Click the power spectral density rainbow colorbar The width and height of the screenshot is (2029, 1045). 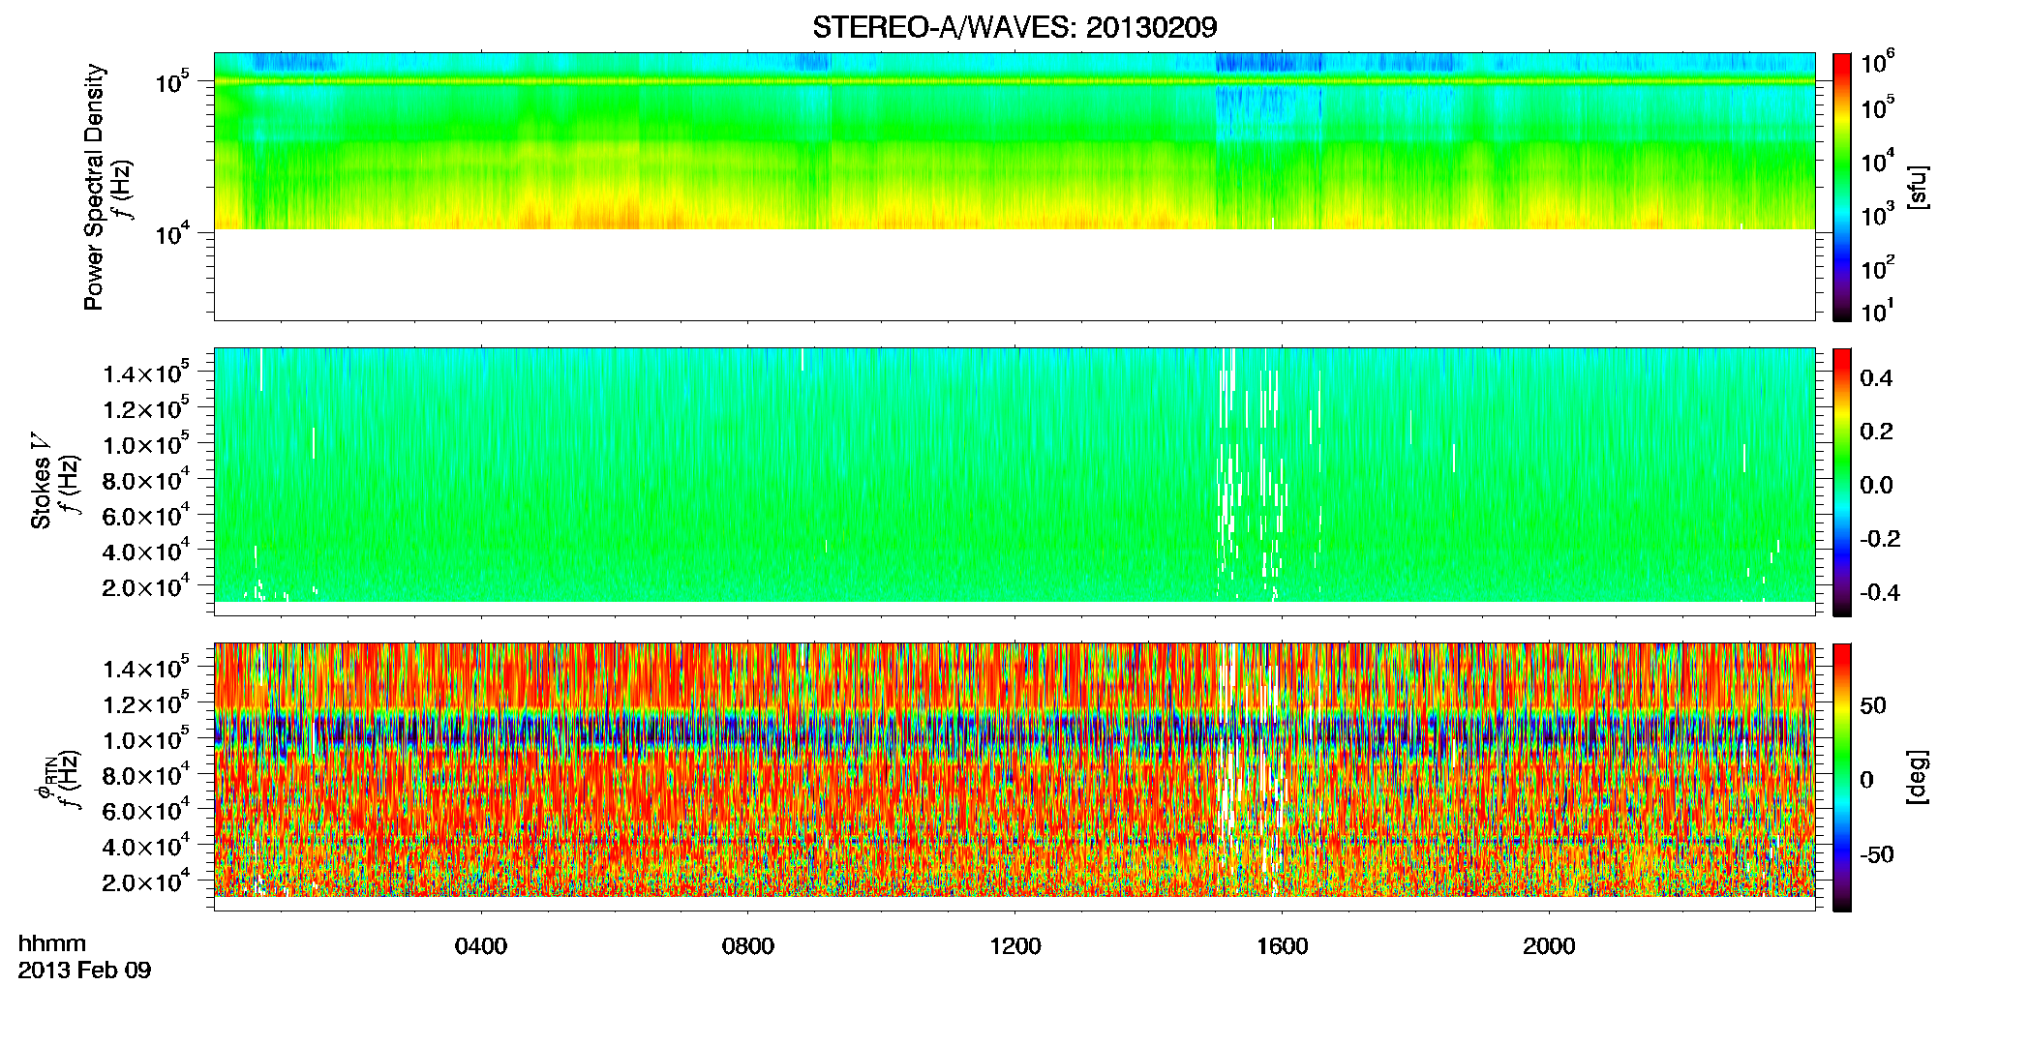pos(1842,187)
